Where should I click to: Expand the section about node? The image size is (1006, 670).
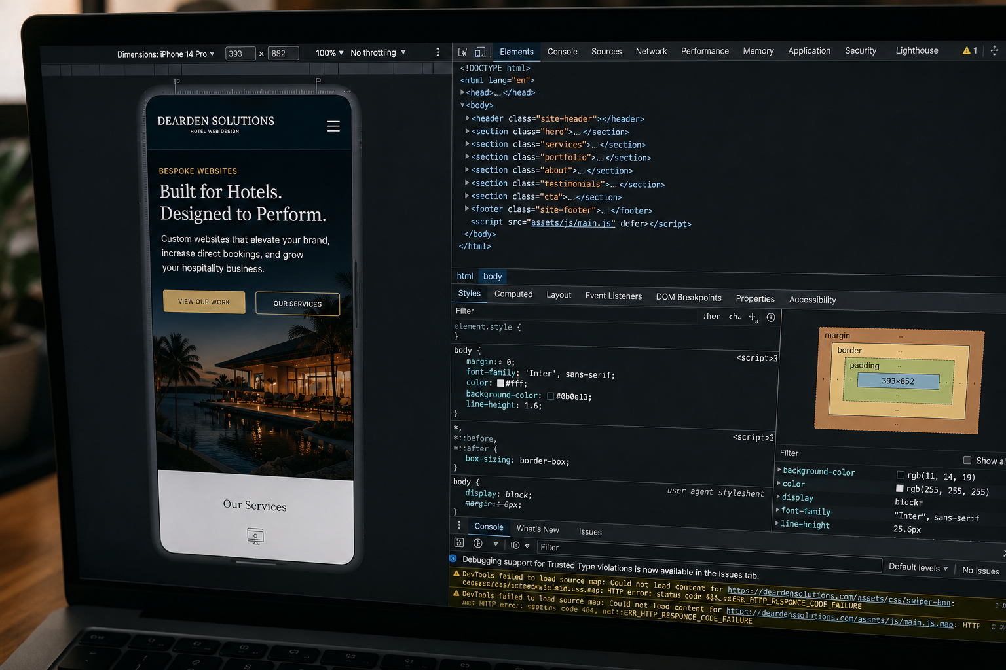(468, 169)
